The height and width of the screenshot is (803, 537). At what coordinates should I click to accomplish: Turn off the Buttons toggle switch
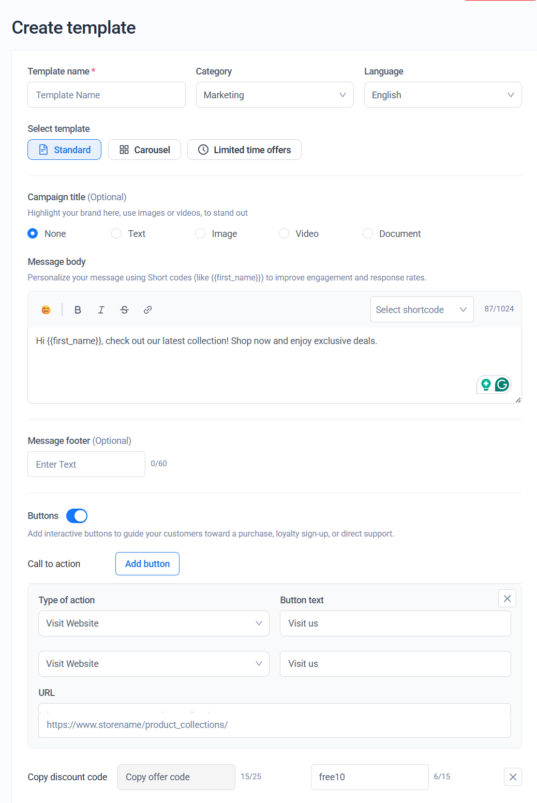pos(77,516)
